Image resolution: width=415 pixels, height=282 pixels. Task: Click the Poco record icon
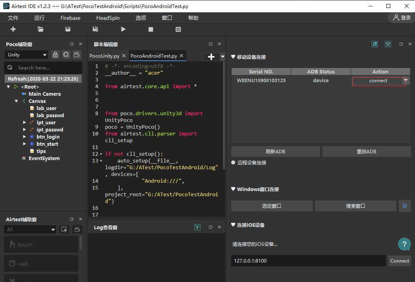click(x=77, y=55)
